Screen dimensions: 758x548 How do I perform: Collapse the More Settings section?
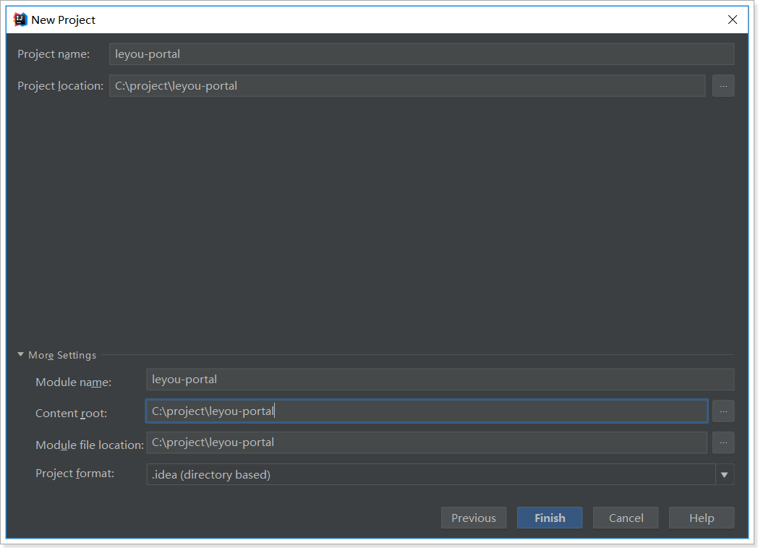click(20, 355)
